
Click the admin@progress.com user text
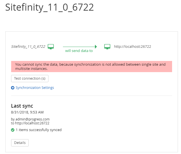[32, 119]
